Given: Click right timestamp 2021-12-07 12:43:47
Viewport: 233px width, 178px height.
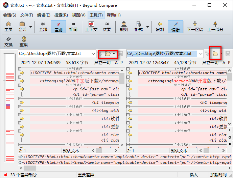Looking at the screenshot, I should click(x=148, y=63).
